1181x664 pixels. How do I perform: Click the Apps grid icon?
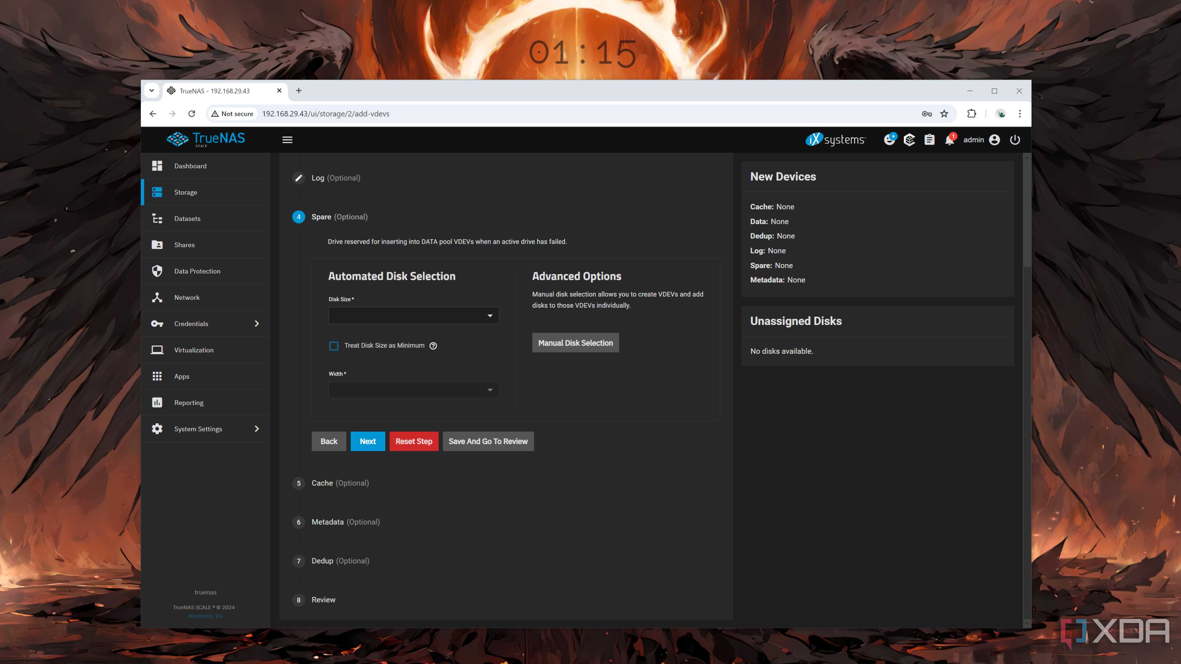tap(157, 376)
